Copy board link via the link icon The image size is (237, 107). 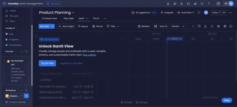(224, 13)
